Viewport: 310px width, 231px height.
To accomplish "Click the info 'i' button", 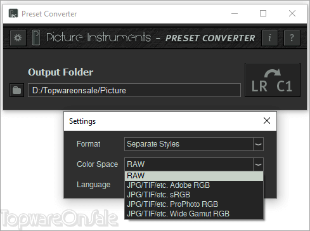I will (x=269, y=38).
